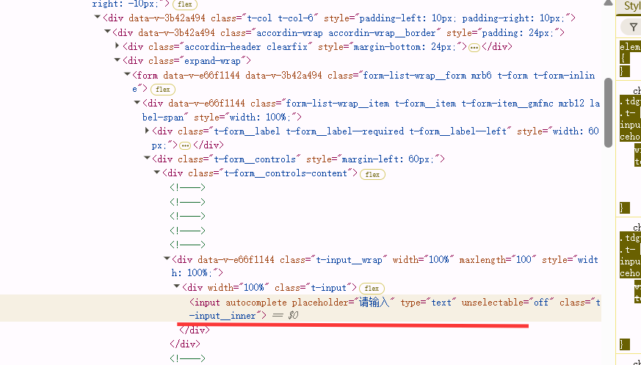
Task: Click ellipsis badge of t-form__label div
Action: 185,145
